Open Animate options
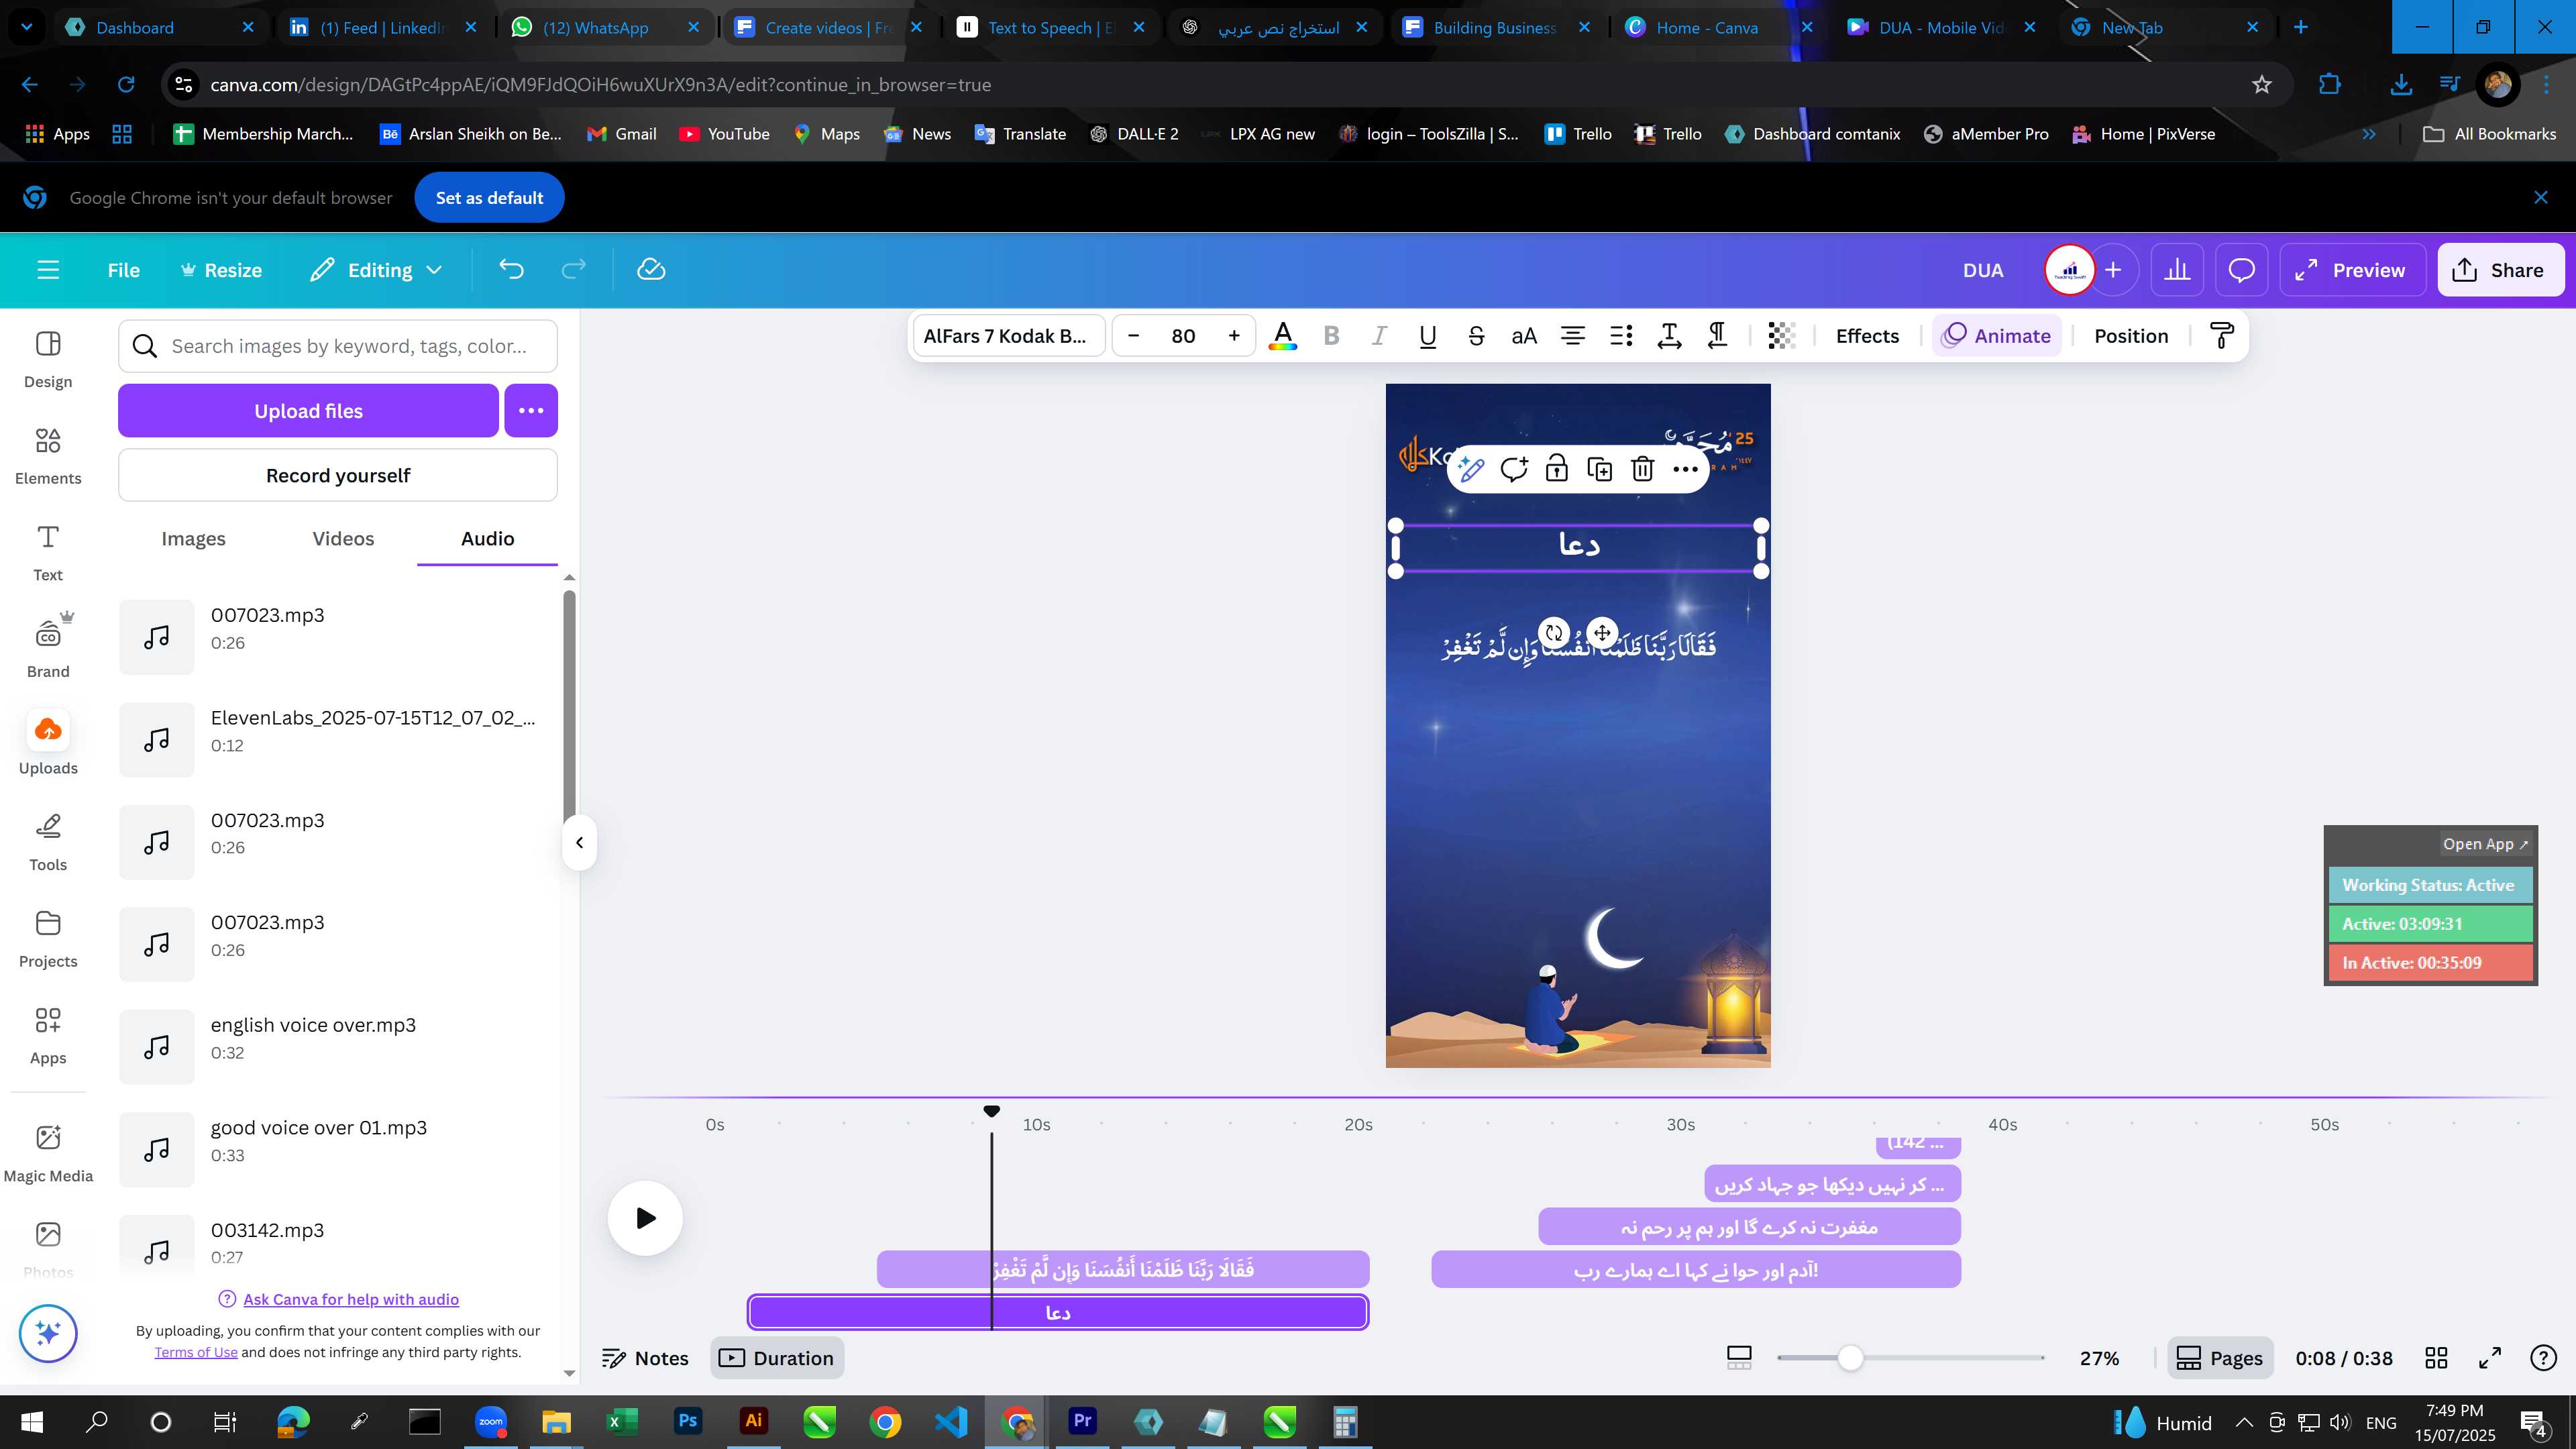The image size is (2576, 1449). tap(1997, 336)
